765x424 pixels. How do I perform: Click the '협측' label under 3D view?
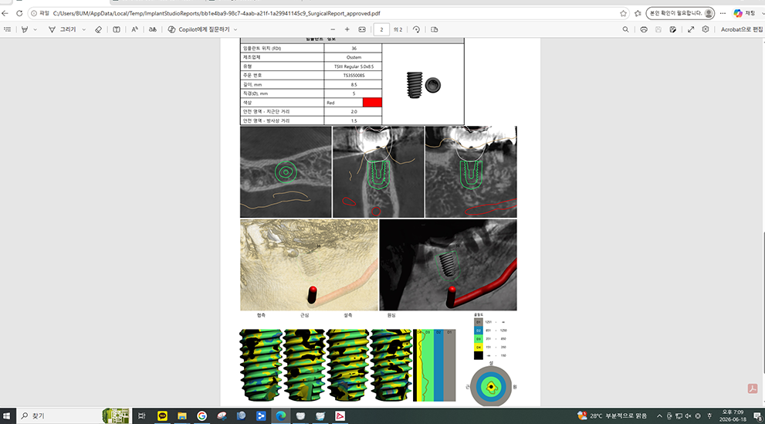pyautogui.click(x=261, y=315)
